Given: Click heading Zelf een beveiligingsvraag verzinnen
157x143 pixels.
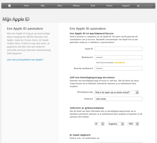Looking at the screenshot, I should (x=92, y=77).
